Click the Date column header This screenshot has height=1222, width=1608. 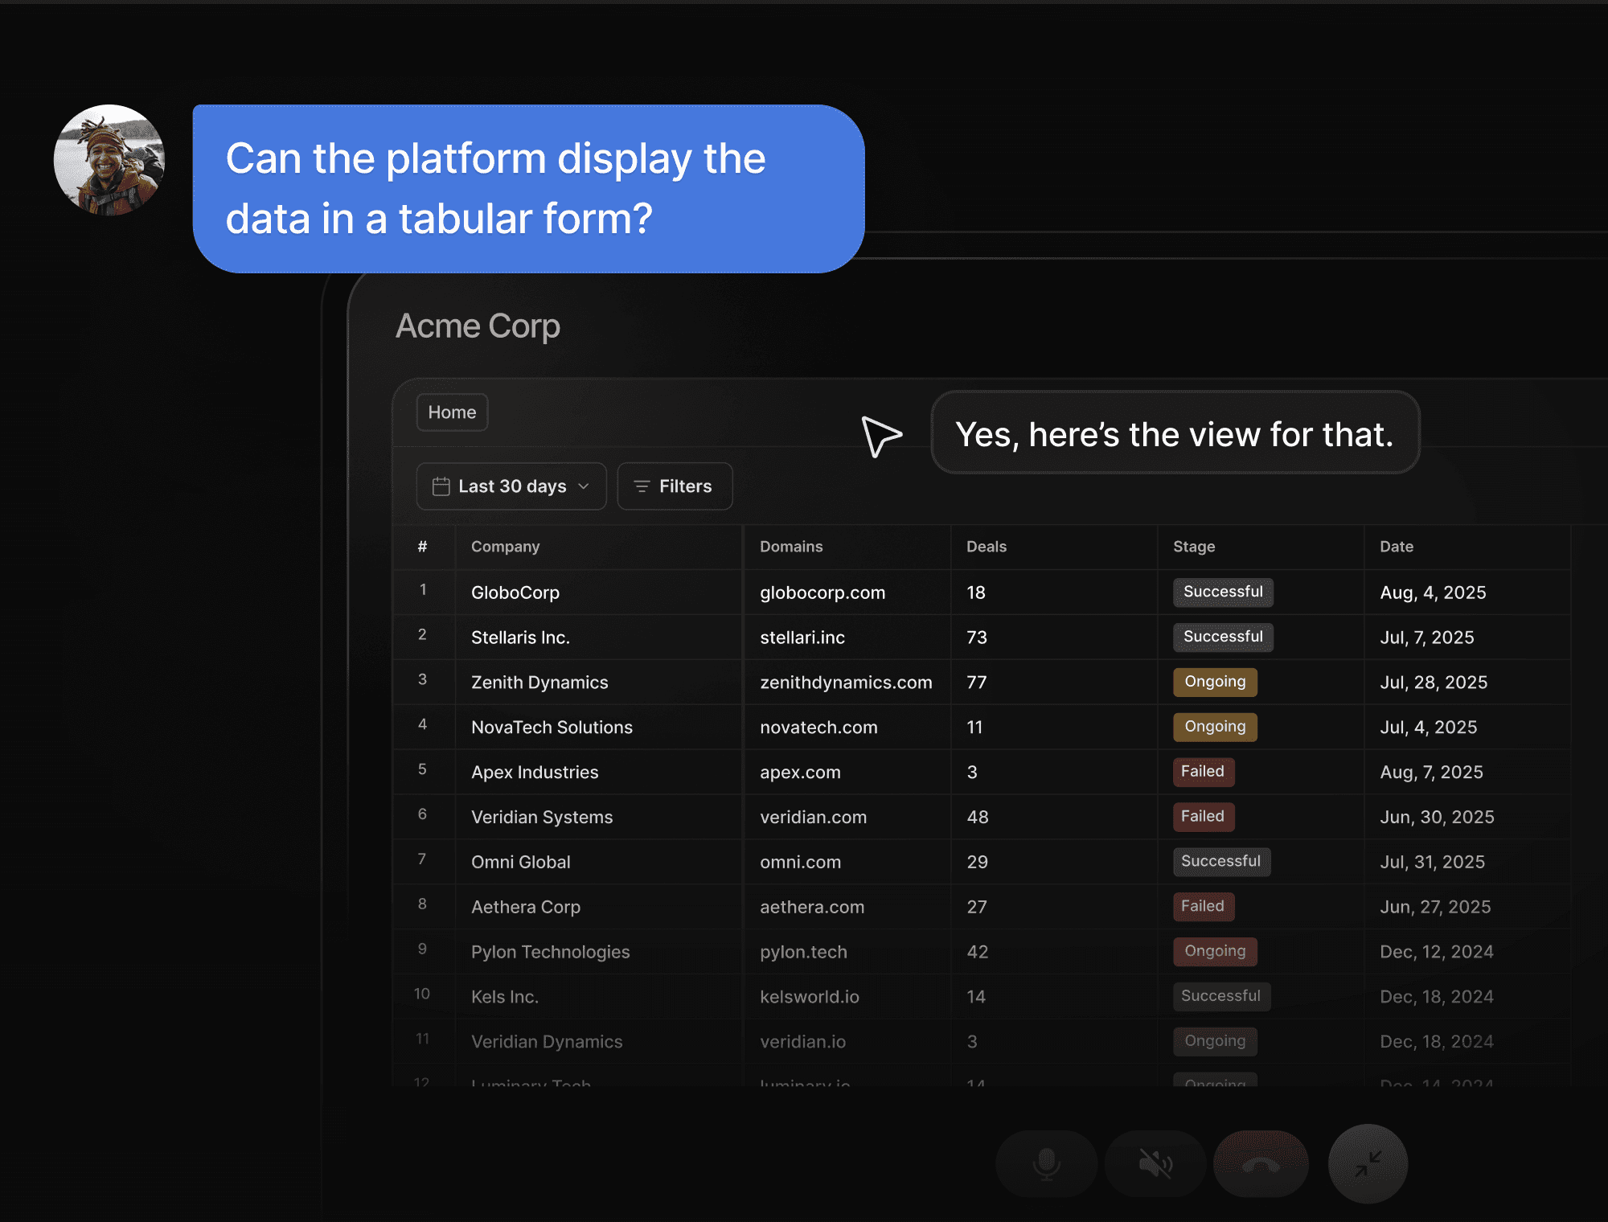[x=1396, y=547]
